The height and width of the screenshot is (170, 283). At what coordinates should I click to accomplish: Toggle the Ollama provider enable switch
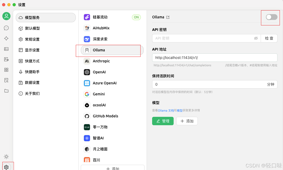click(272, 17)
